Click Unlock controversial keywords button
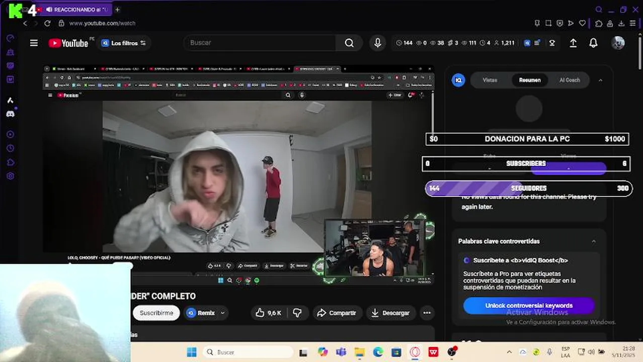The height and width of the screenshot is (362, 643). pyautogui.click(x=529, y=306)
